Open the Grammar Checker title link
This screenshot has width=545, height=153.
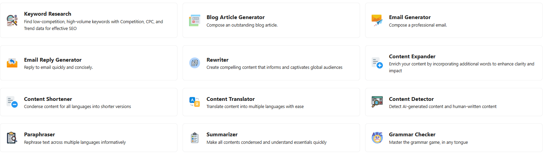[x=412, y=135]
